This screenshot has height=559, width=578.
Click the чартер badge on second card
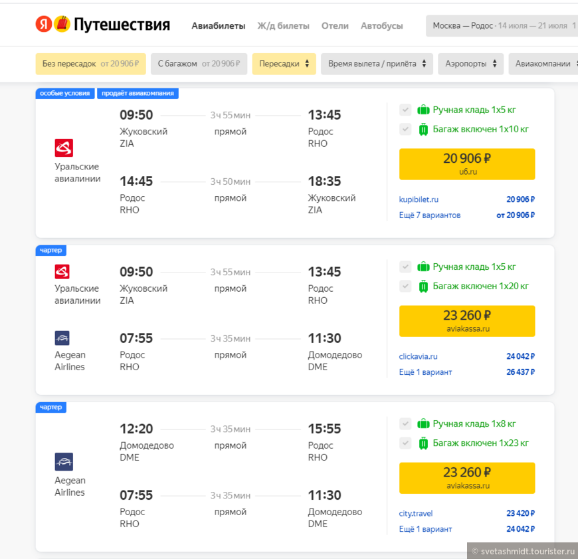coord(51,251)
